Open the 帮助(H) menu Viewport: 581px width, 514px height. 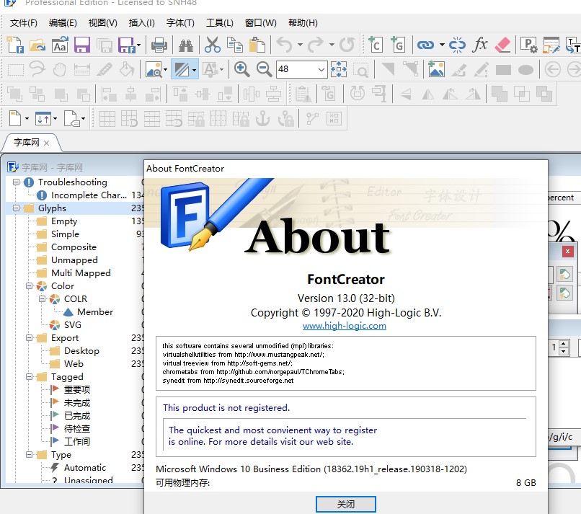(x=303, y=23)
